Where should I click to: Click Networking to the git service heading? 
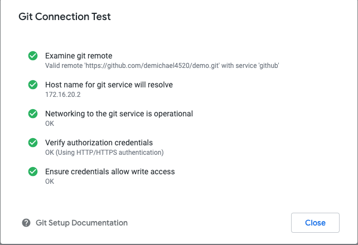coord(119,114)
